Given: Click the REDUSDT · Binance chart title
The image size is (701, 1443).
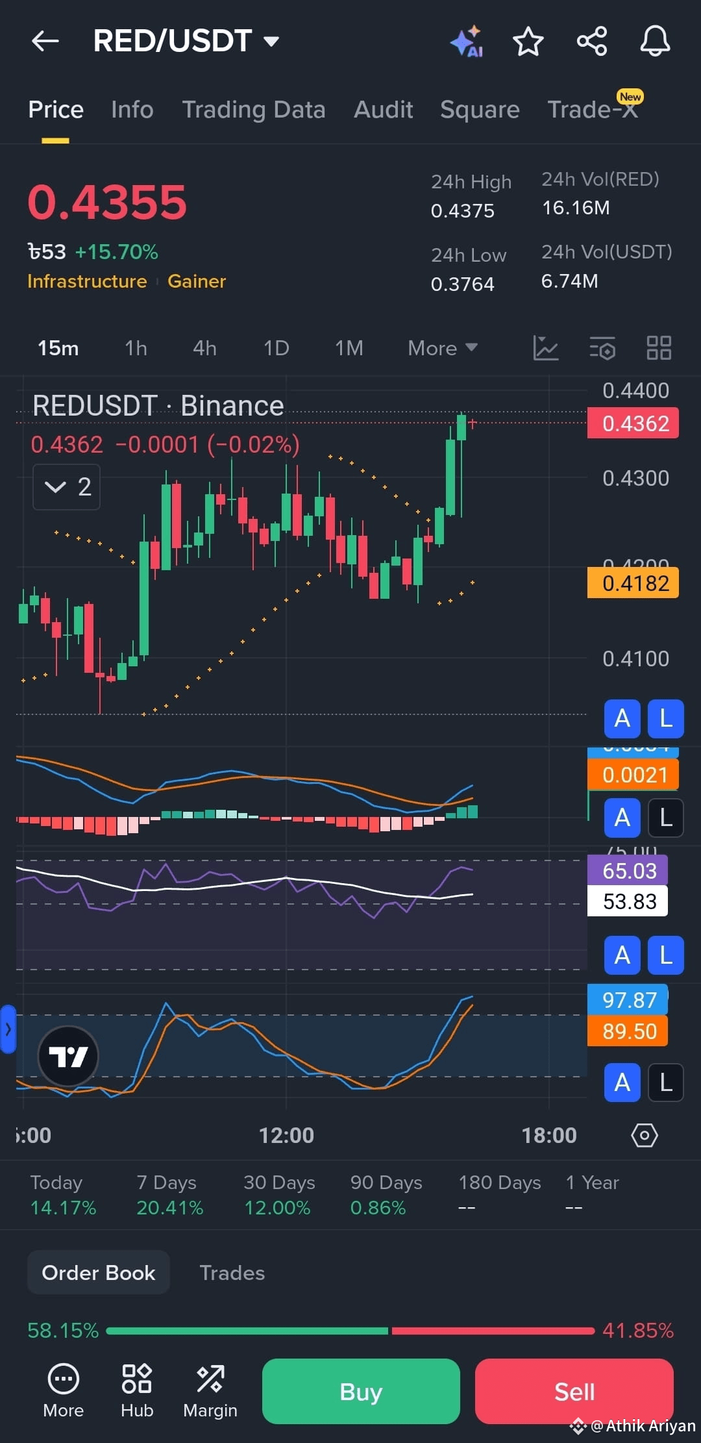Looking at the screenshot, I should point(158,406).
